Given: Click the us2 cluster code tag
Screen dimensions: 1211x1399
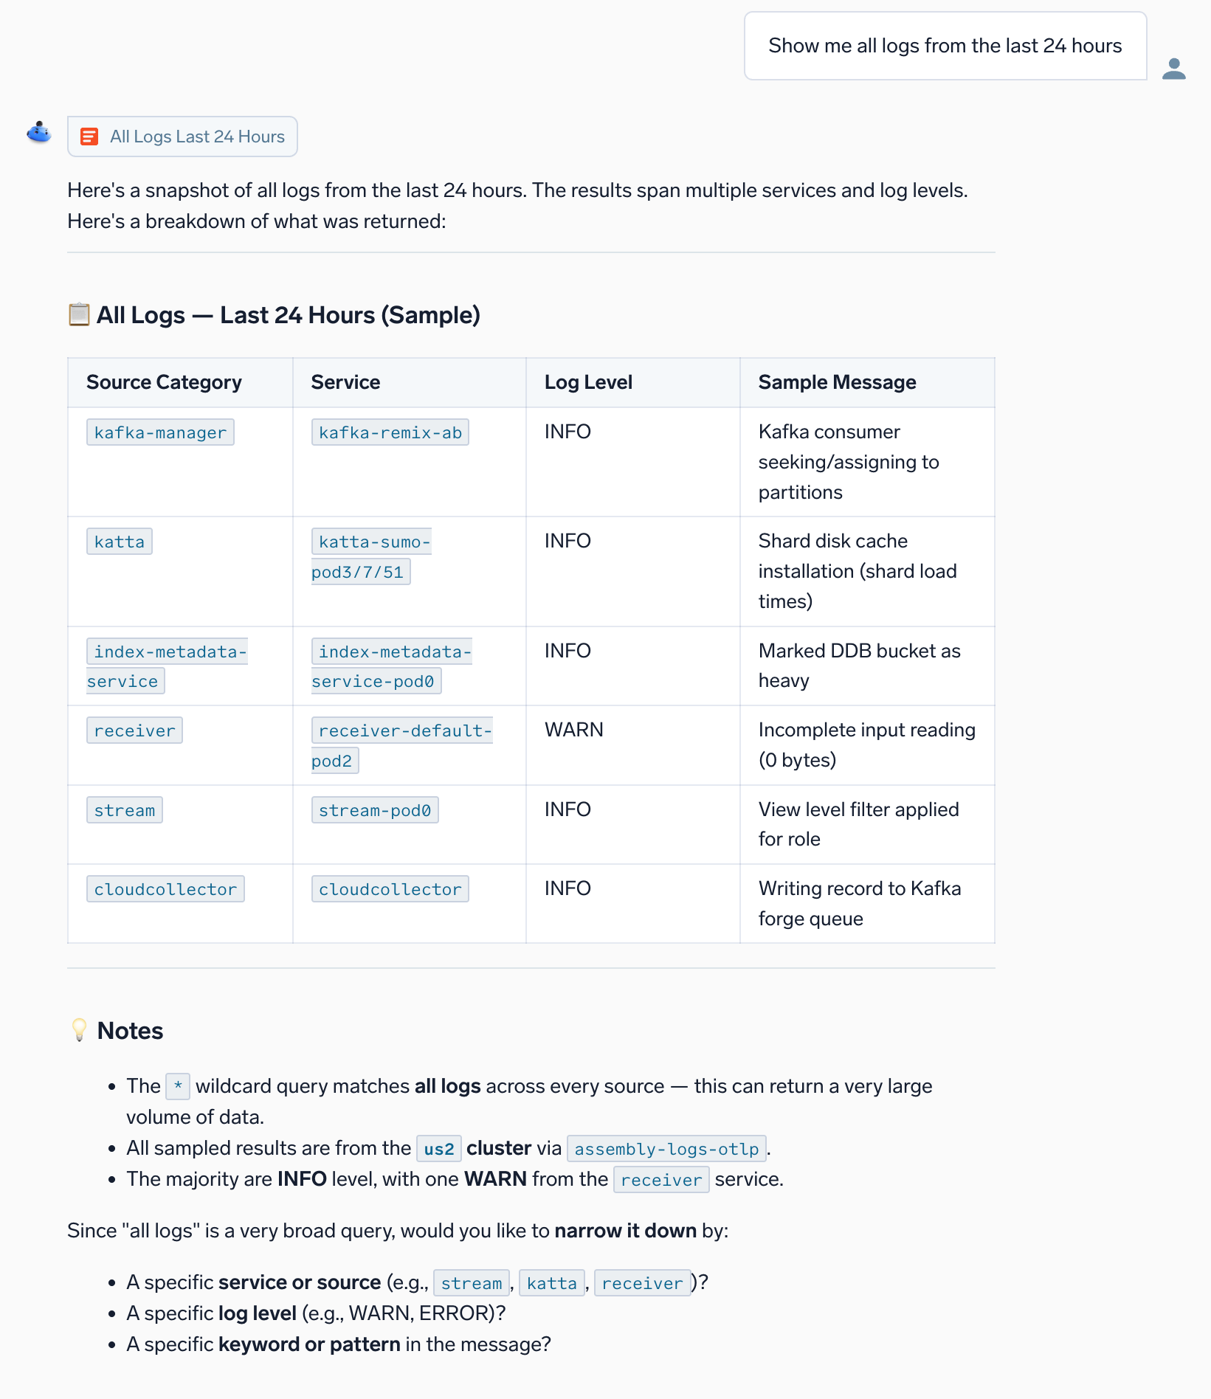Looking at the screenshot, I should pyautogui.click(x=439, y=1149).
